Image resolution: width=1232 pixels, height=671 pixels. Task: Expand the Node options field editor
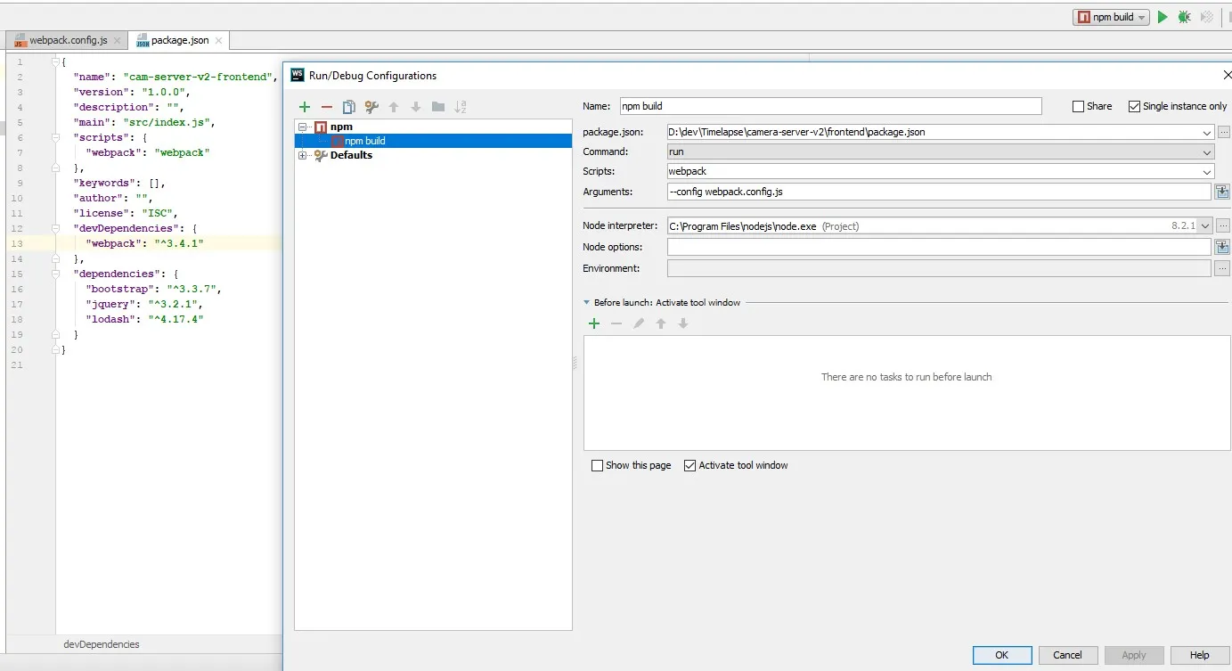pos(1222,247)
